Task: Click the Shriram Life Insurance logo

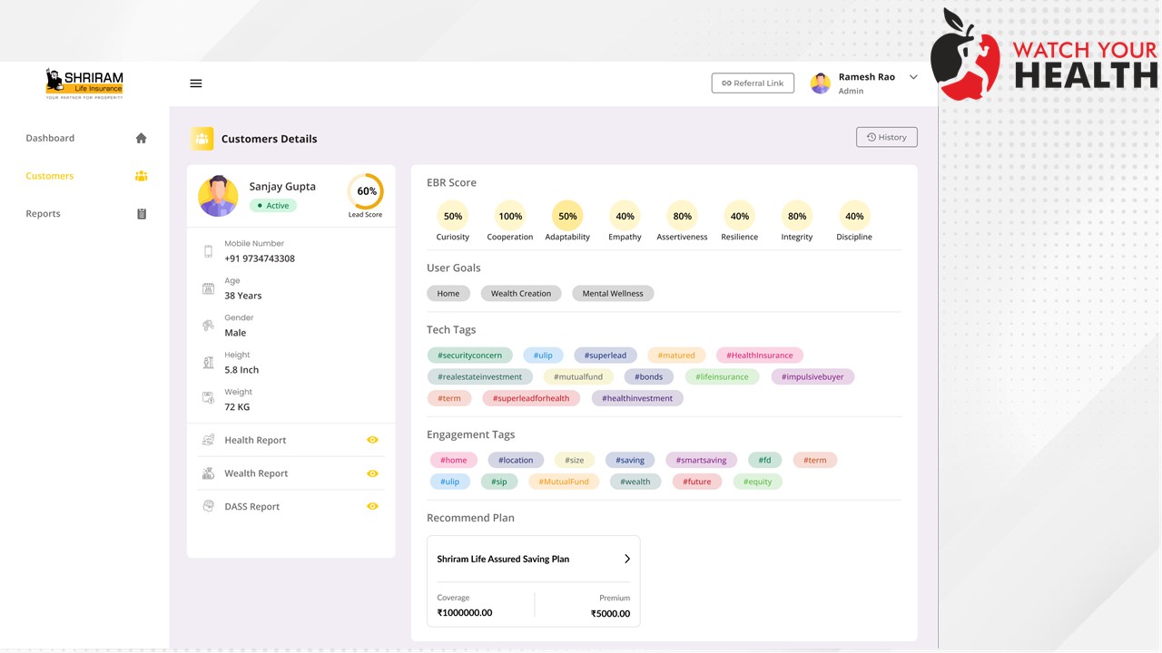Action: coord(84,83)
